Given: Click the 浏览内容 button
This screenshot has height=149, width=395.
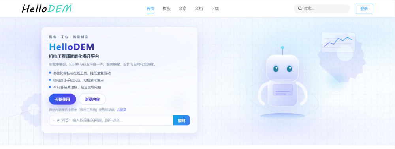Looking at the screenshot, I should click(x=92, y=99).
